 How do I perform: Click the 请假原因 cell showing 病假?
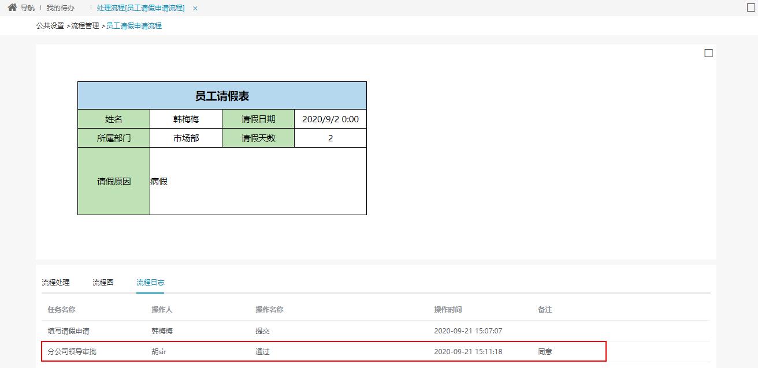pyautogui.click(x=158, y=181)
